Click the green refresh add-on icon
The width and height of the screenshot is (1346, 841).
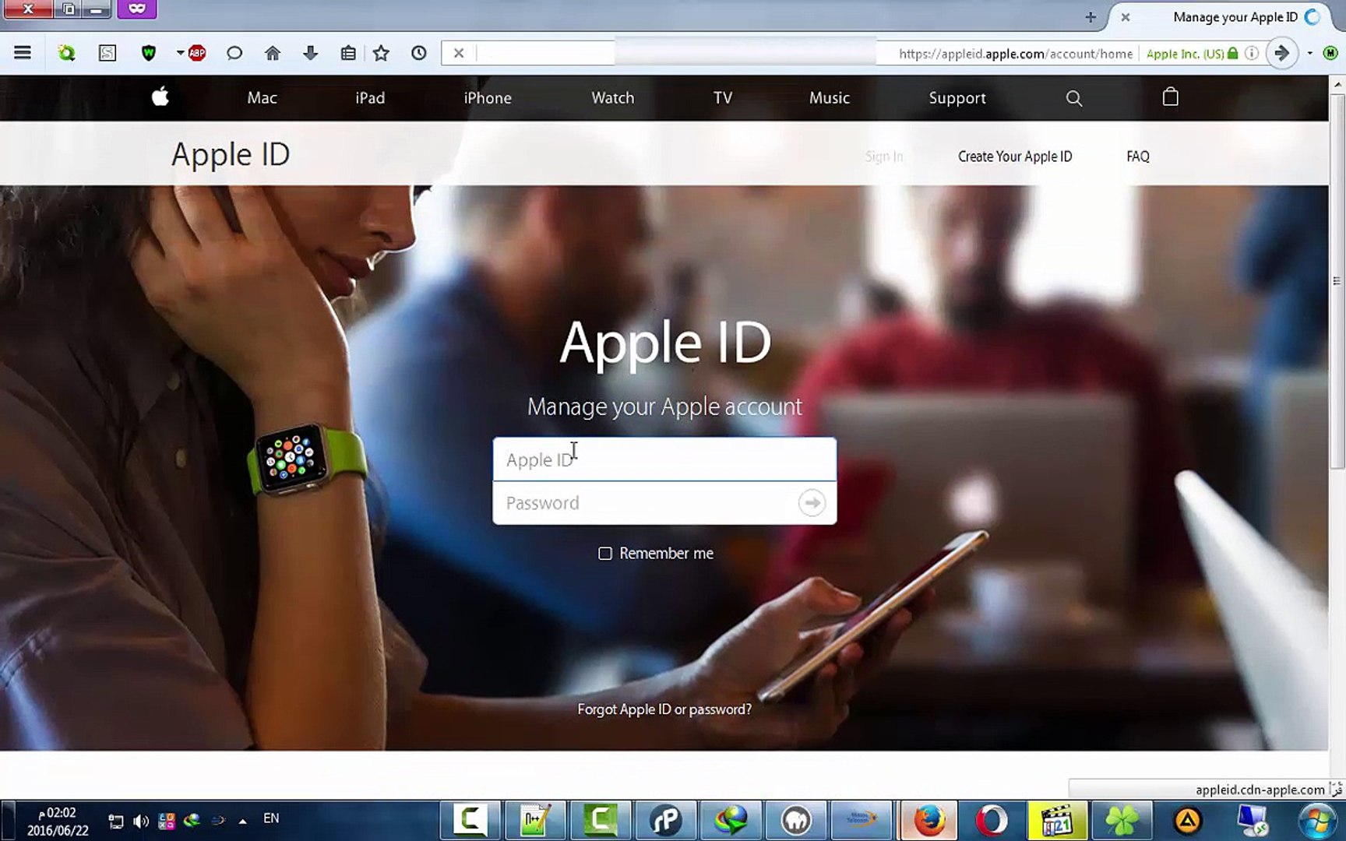(66, 53)
